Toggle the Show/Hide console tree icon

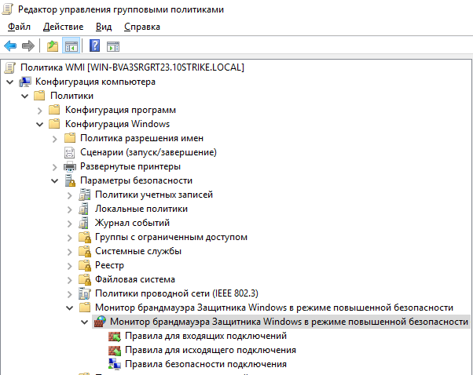71,46
